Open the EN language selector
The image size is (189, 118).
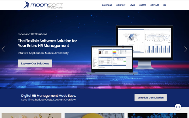point(164,5)
